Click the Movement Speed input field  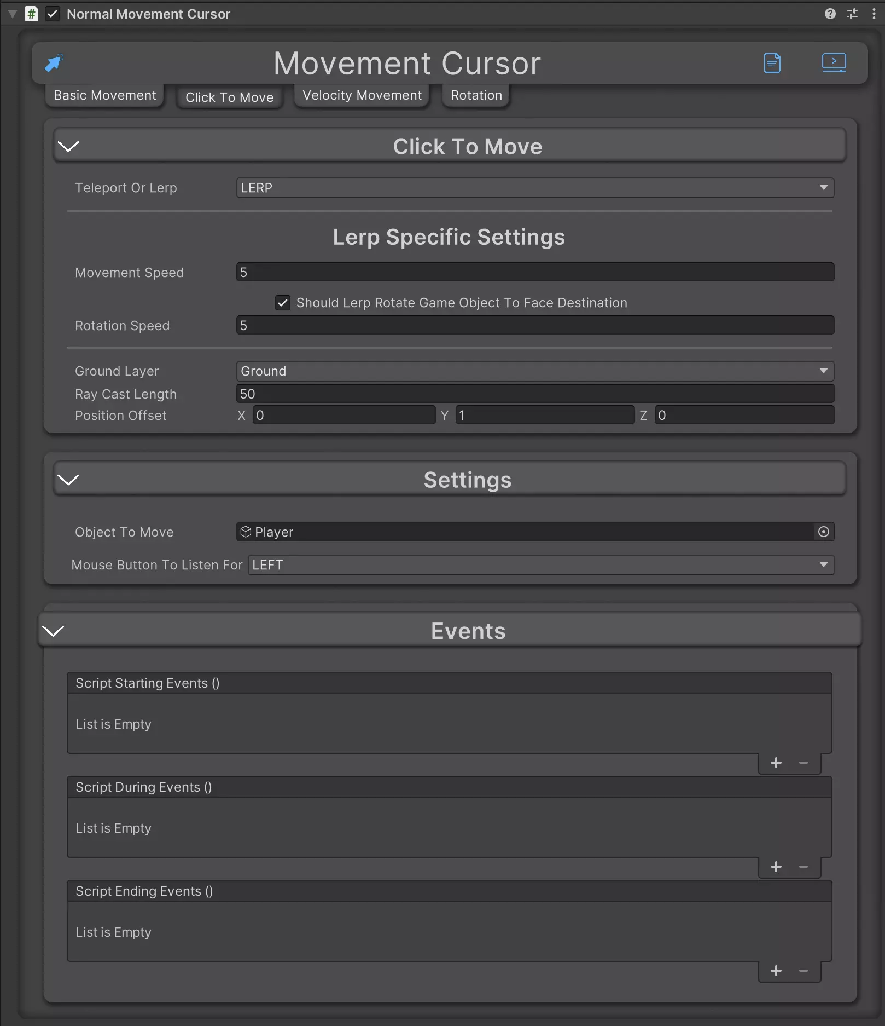click(534, 273)
